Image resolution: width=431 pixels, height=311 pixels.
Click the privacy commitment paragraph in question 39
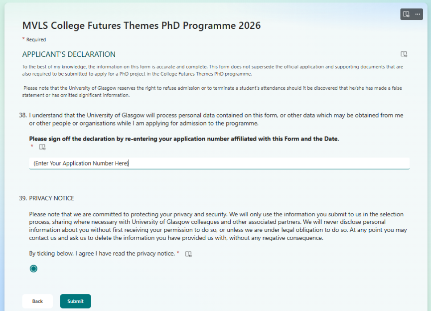[x=216, y=226]
